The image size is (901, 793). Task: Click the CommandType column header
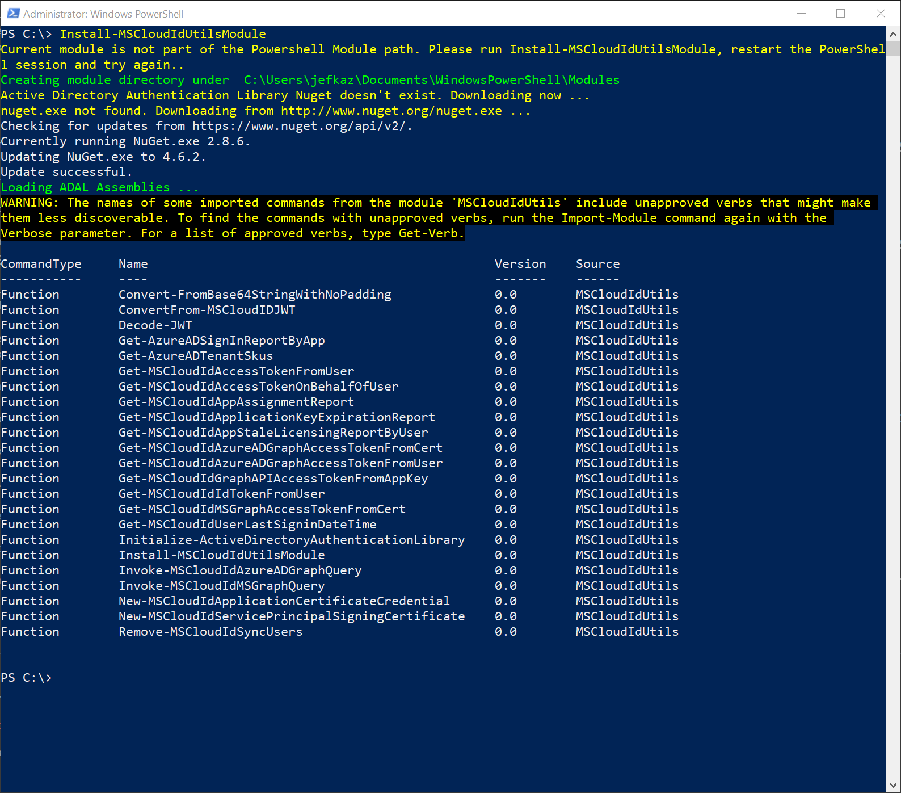[41, 264]
